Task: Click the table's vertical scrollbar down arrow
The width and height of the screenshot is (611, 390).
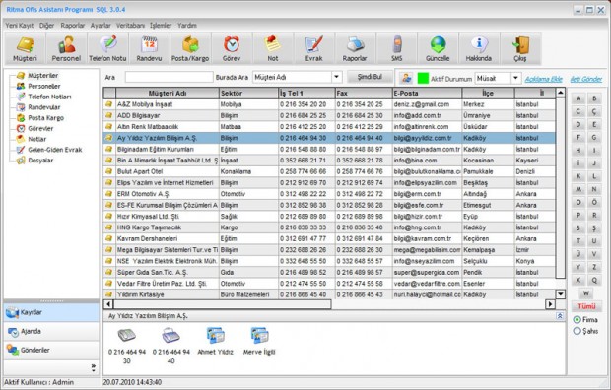Action: 561,294
